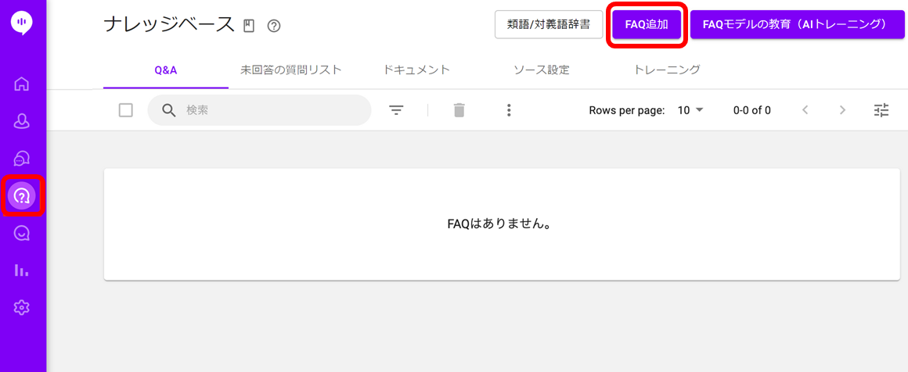Go to next page arrow
This screenshot has height=372, width=908.
point(842,110)
